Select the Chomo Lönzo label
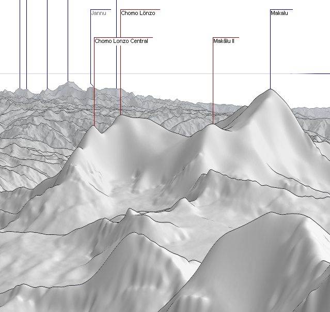330x312 pixels. tap(138, 13)
